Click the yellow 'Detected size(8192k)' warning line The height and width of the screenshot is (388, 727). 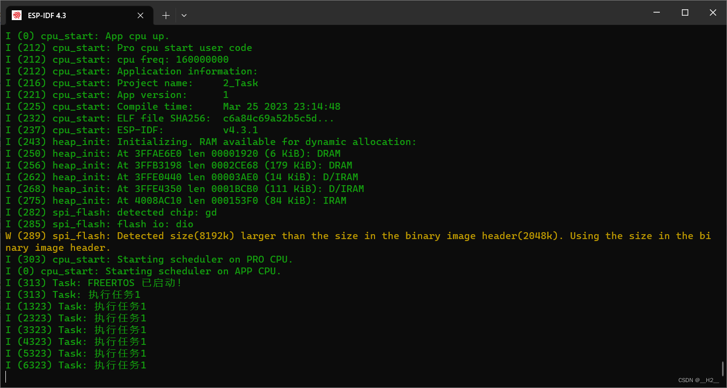tap(358, 242)
